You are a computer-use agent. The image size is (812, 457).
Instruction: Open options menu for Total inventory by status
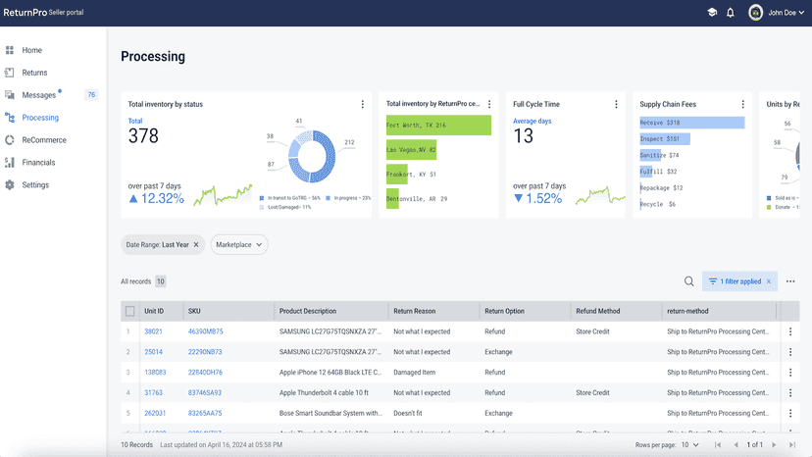(363, 104)
